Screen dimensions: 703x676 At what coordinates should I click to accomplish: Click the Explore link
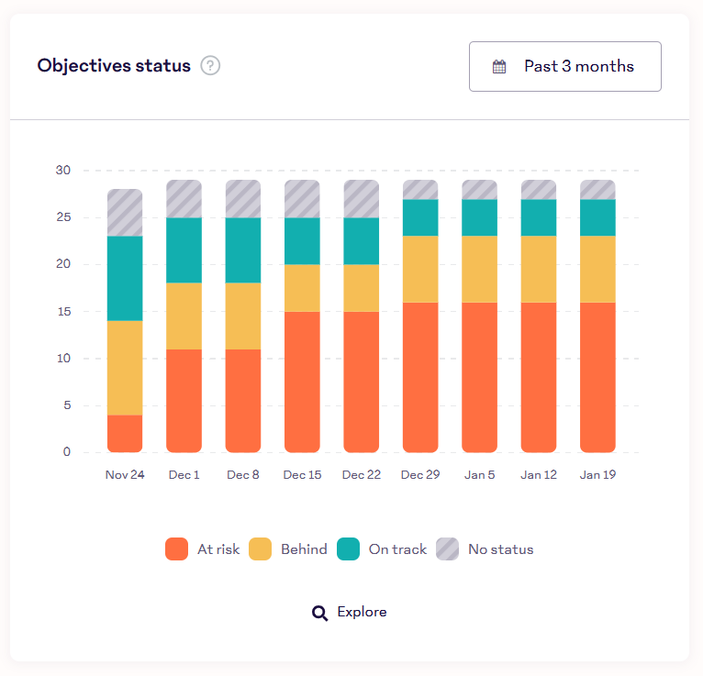362,612
